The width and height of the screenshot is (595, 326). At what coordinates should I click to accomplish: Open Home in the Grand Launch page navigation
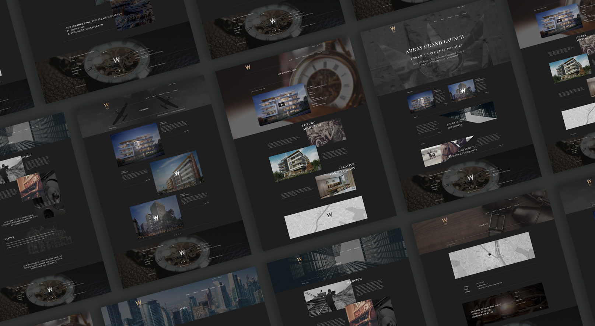click(x=435, y=21)
